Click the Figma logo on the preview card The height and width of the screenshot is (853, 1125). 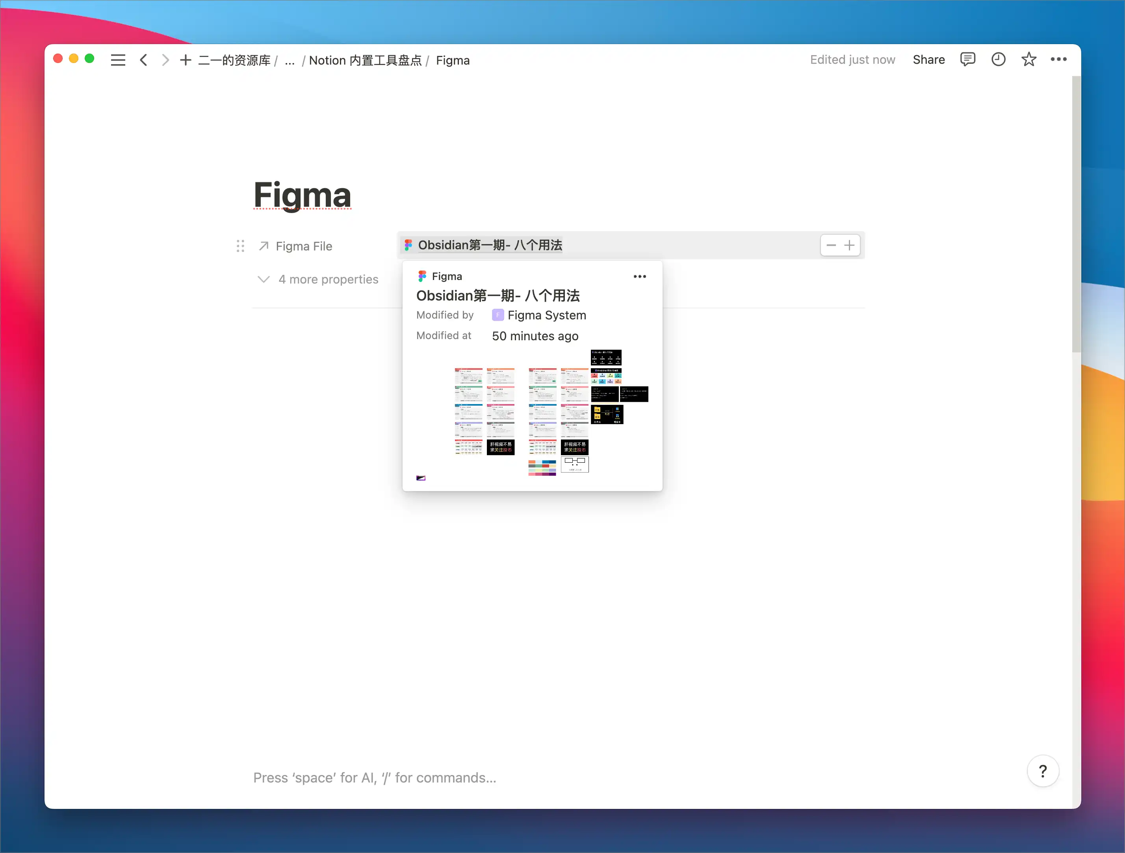(x=422, y=276)
